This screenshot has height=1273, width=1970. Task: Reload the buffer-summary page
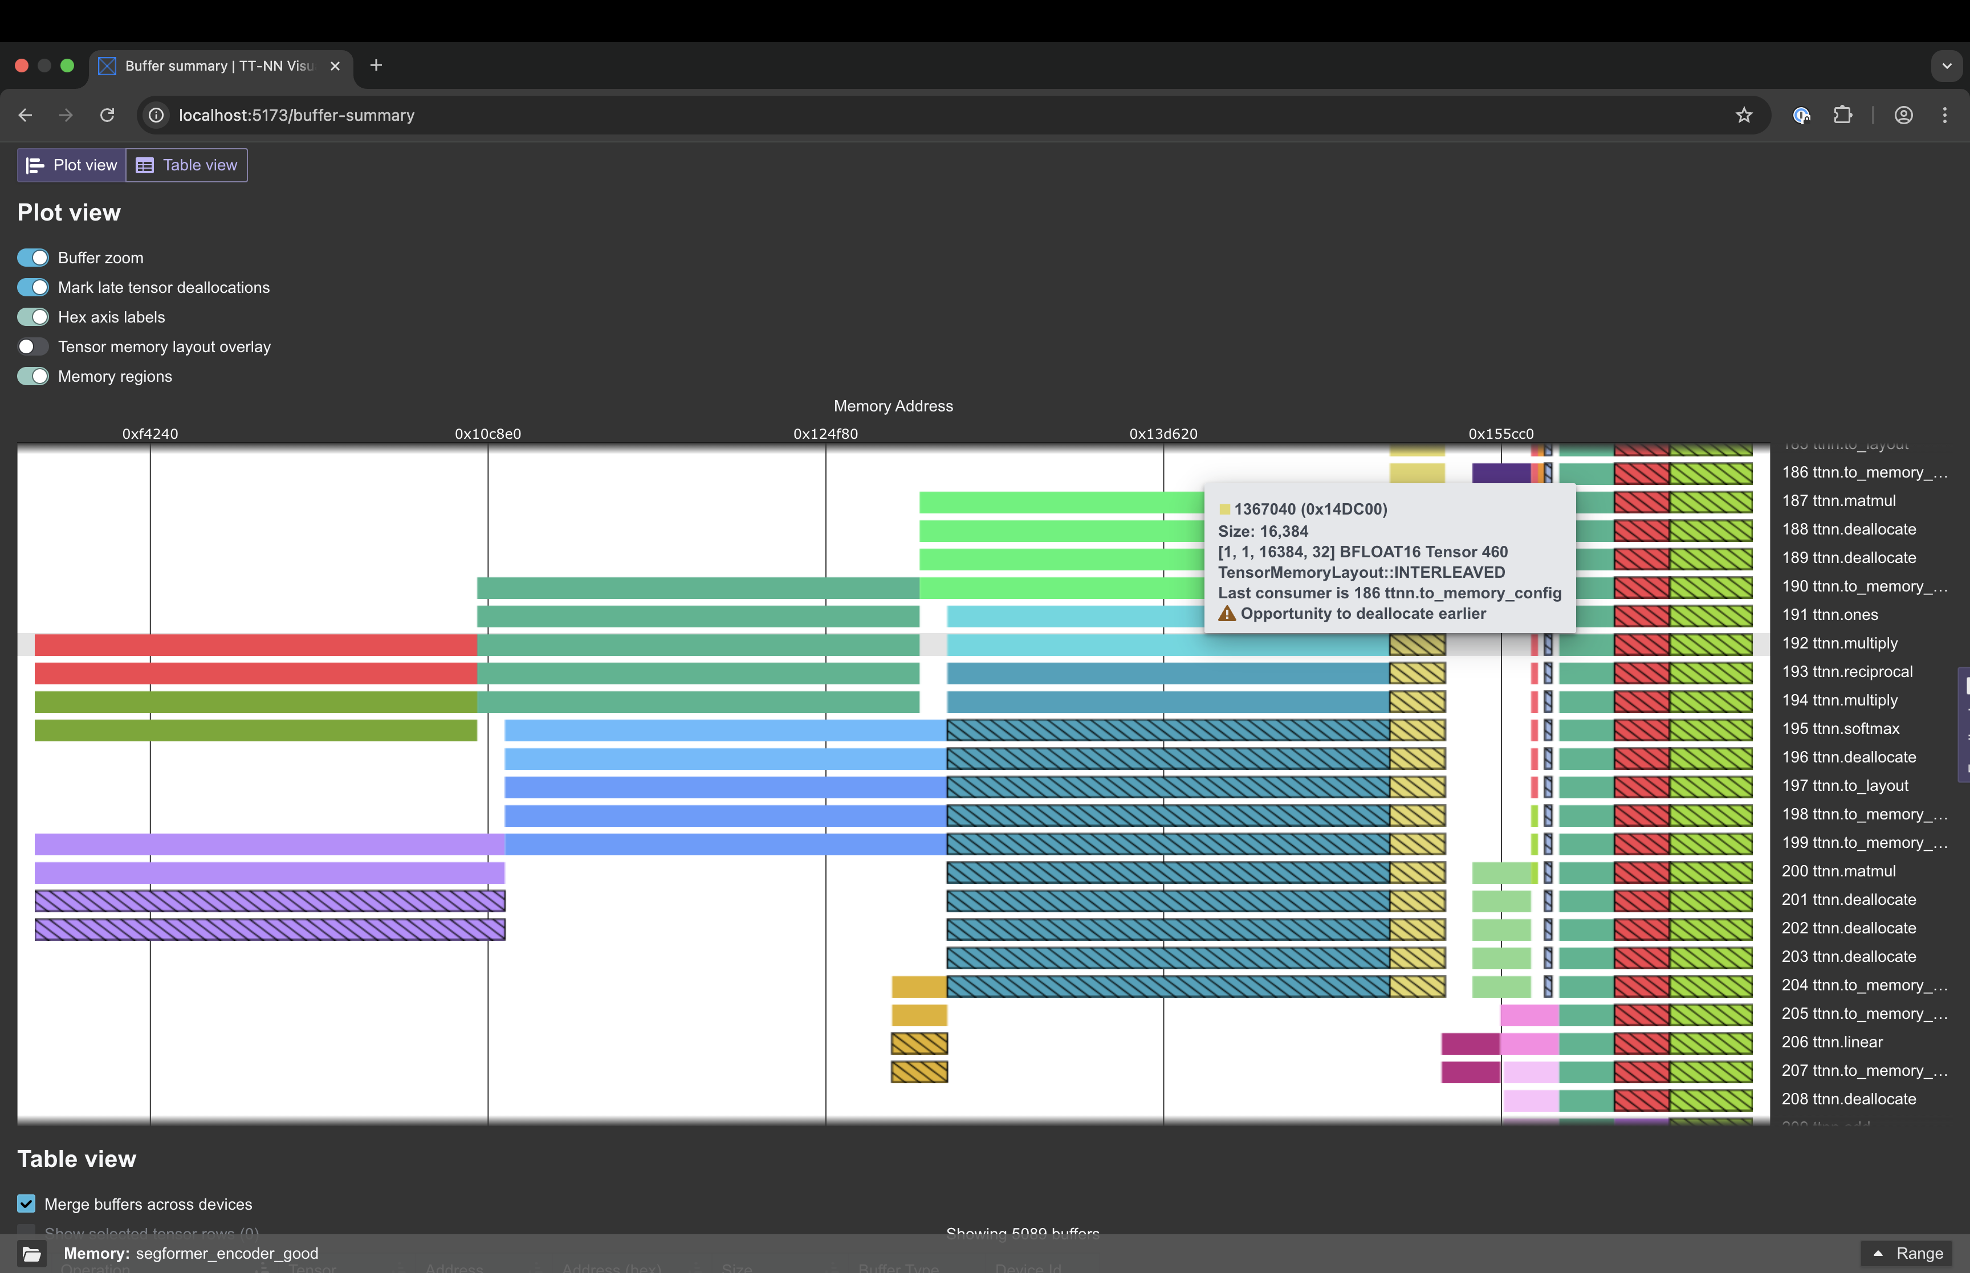click(107, 115)
